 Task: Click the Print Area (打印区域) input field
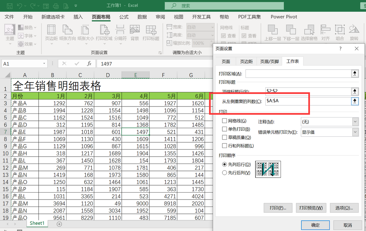(298, 74)
